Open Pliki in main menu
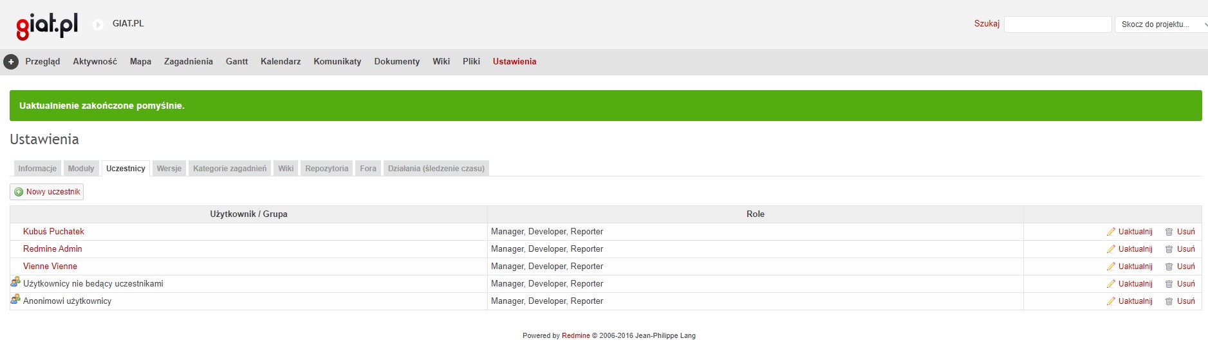 tap(471, 62)
